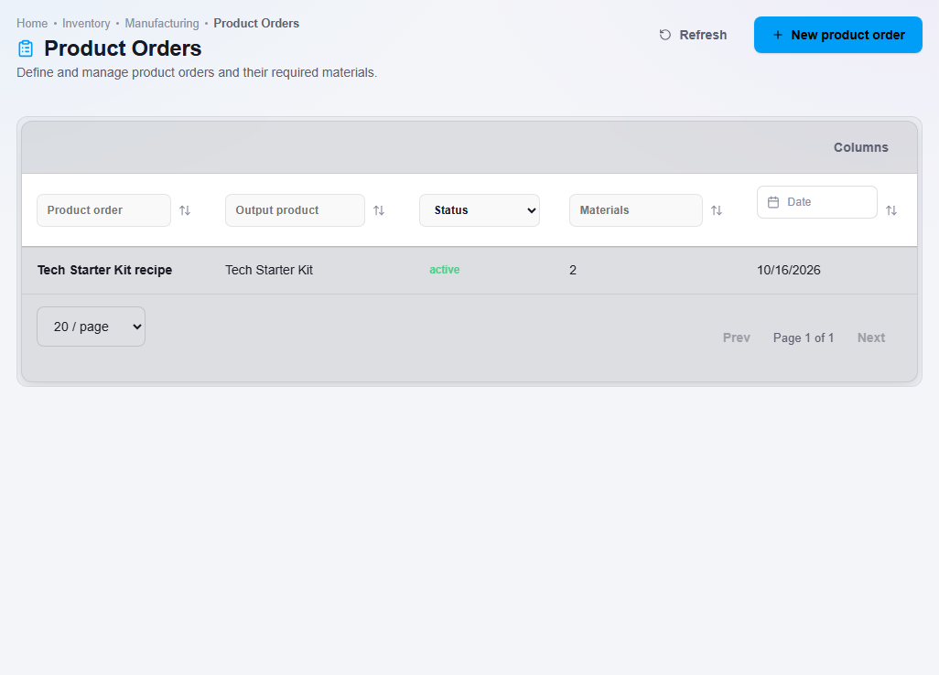Click the Prev page button

tap(736, 337)
